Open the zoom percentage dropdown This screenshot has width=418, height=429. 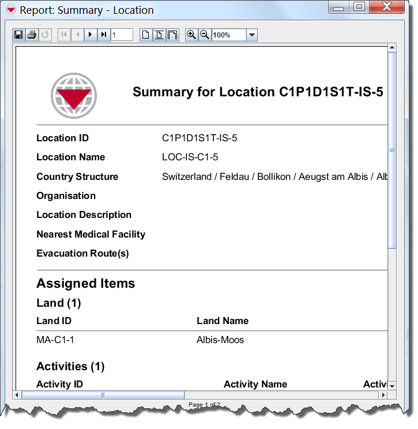click(251, 35)
